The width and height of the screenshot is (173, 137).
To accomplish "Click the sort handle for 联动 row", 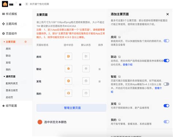I will click(x=100, y=69).
